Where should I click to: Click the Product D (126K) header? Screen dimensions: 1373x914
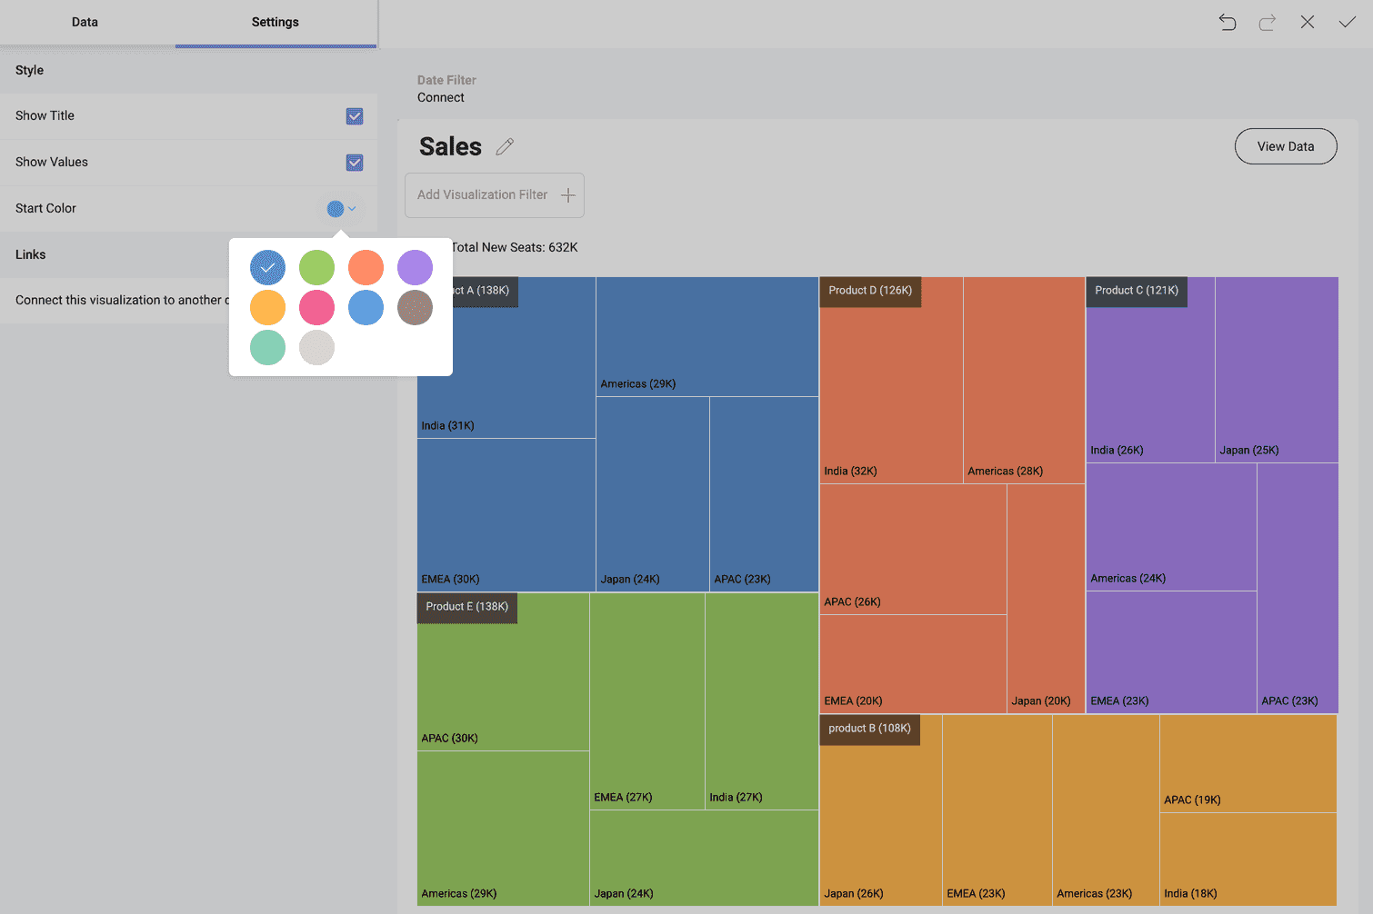870,292
